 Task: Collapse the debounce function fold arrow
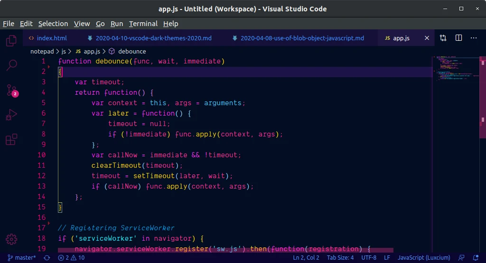click(x=49, y=66)
